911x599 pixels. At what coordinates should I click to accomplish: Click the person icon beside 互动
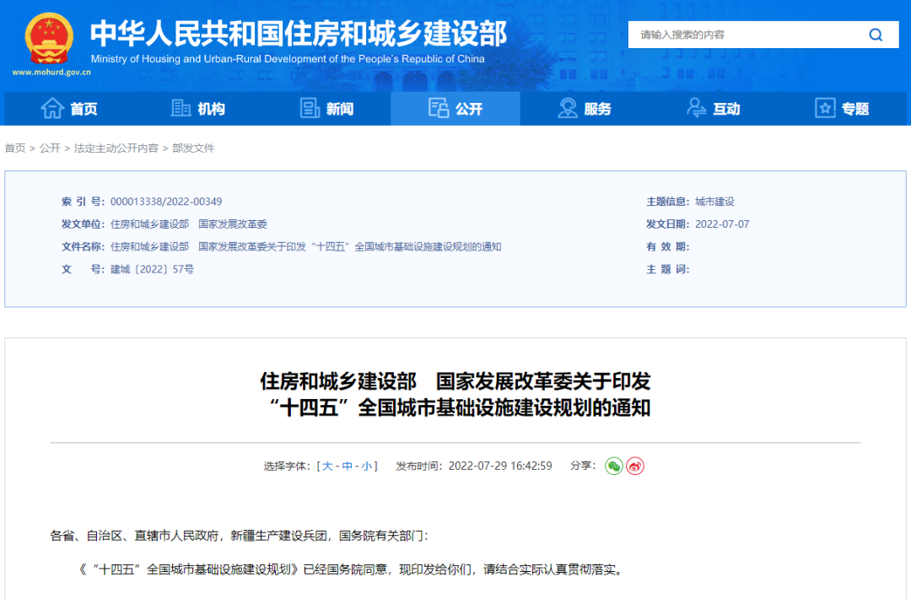pos(697,109)
